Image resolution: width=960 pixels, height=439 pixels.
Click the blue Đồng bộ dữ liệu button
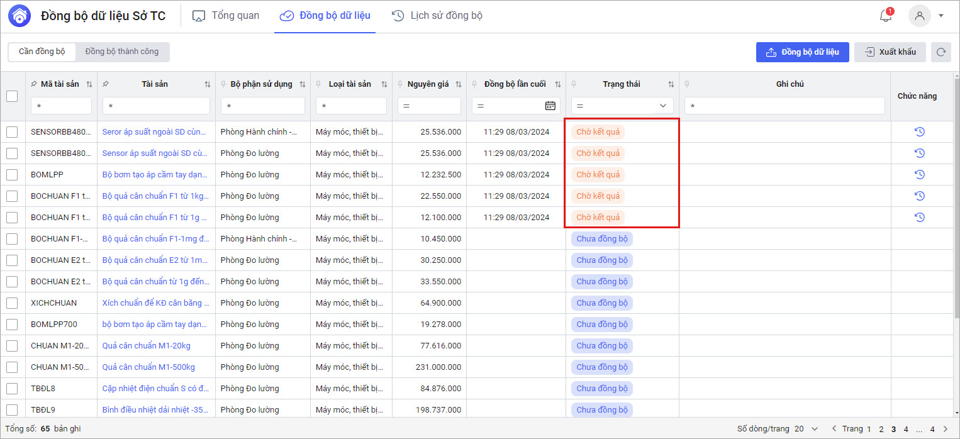(802, 52)
